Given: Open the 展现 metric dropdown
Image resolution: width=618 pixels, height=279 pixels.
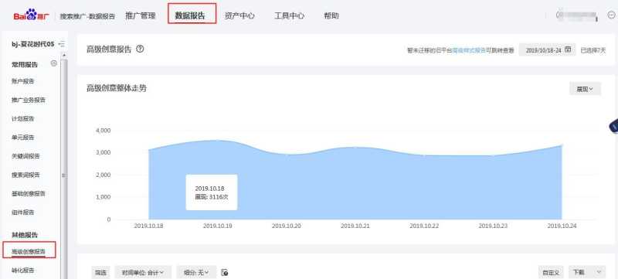Looking at the screenshot, I should point(585,89).
